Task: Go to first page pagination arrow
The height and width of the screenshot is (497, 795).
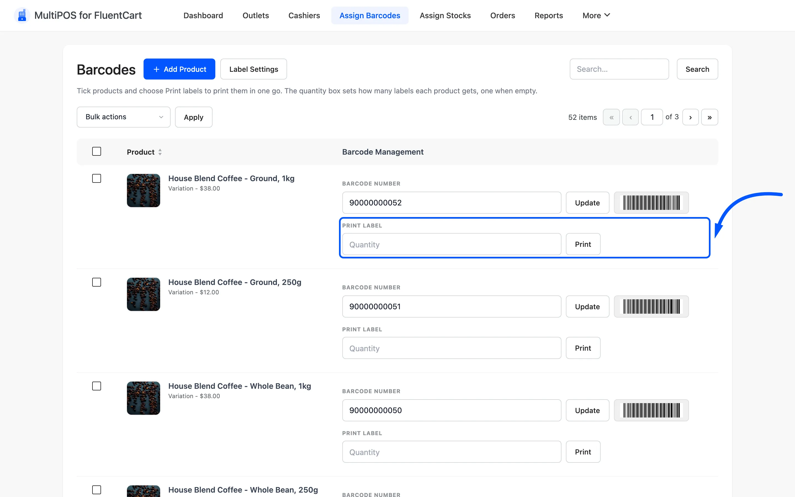Action: [x=611, y=117]
